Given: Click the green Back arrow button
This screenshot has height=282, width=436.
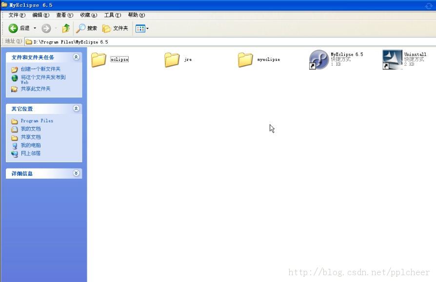Looking at the screenshot, I should (x=13, y=28).
